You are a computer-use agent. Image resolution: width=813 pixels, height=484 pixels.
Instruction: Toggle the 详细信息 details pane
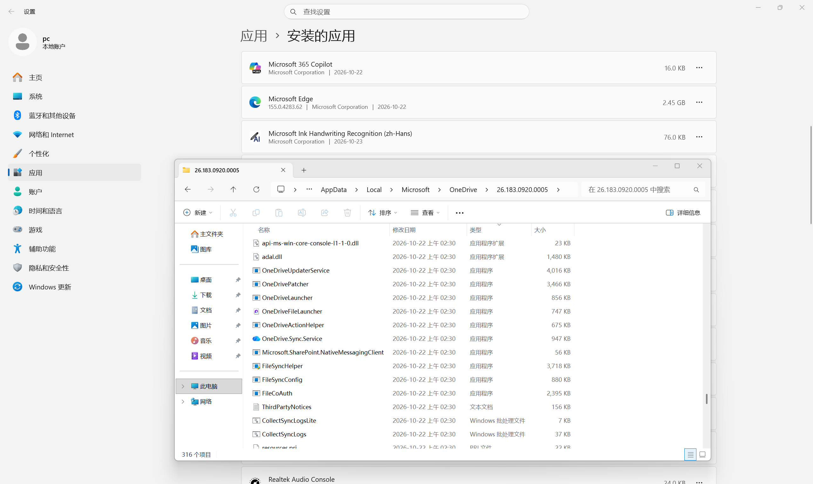(x=683, y=213)
